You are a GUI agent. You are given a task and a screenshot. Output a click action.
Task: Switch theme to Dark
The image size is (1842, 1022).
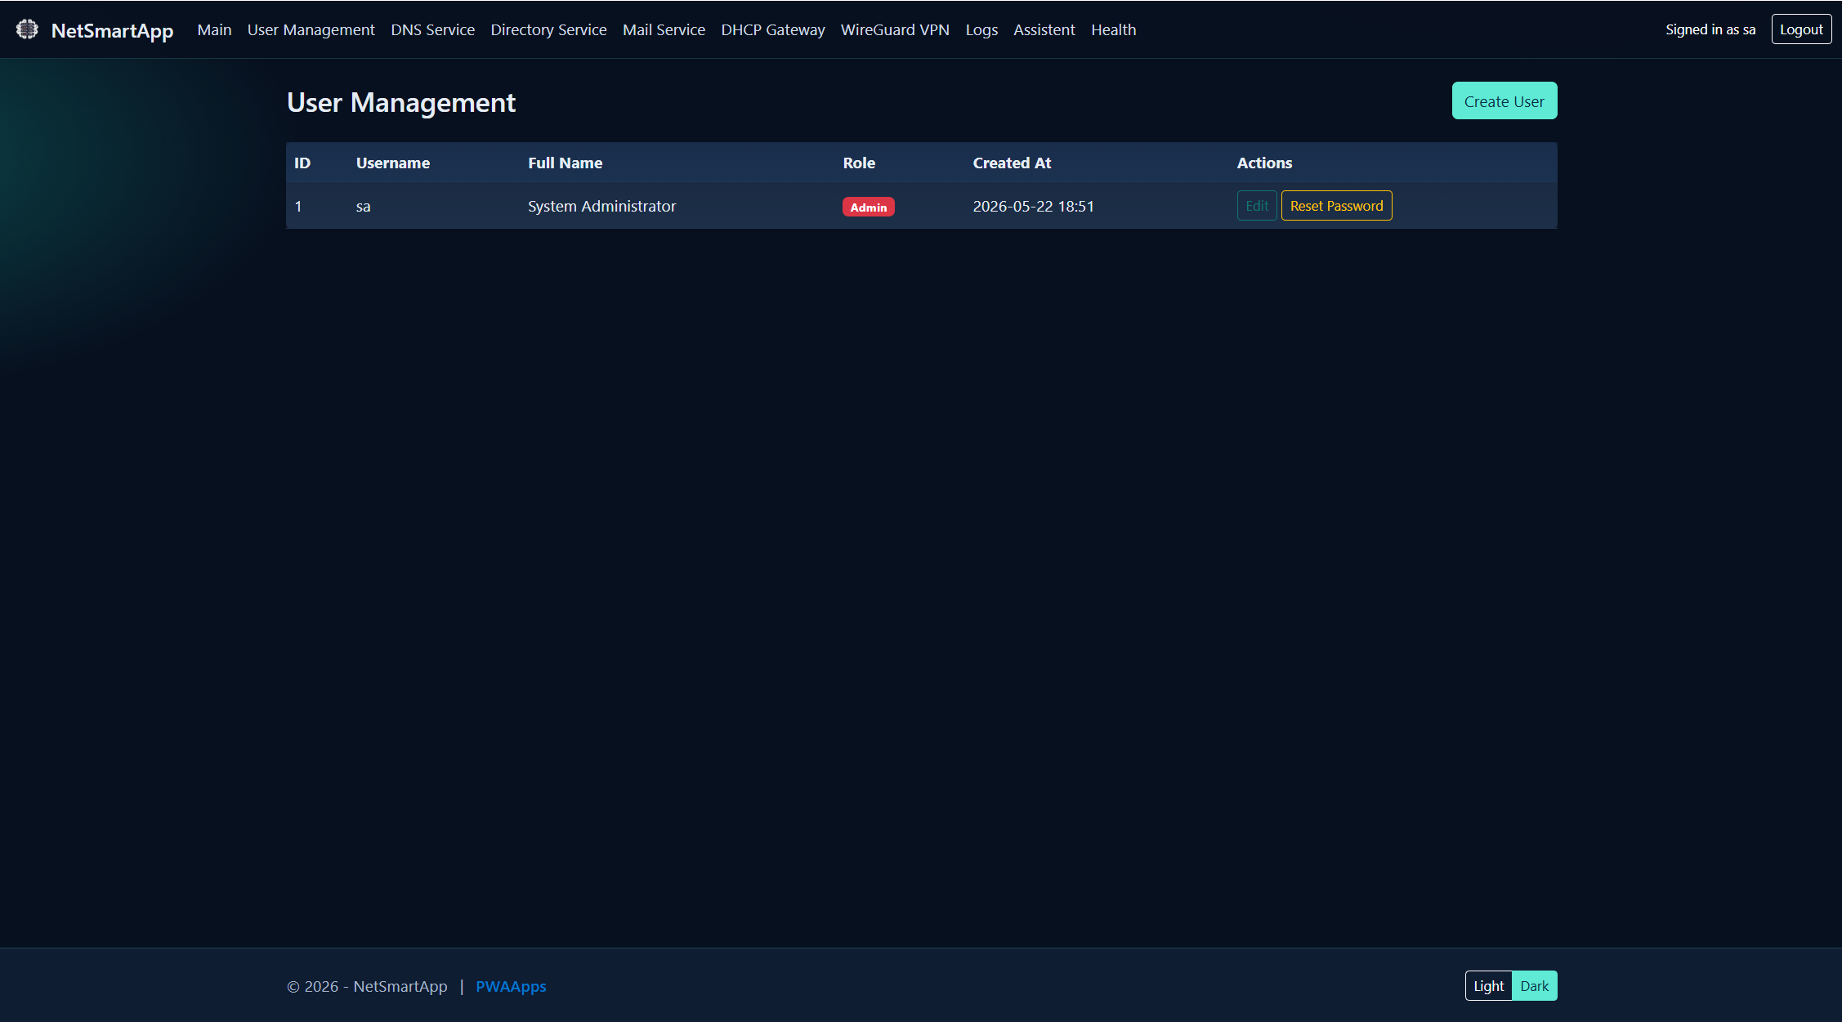click(x=1534, y=986)
